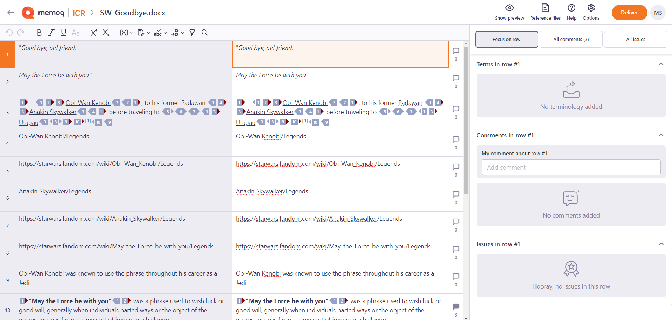Switch to the All comments (3) tab
672x320 pixels.
(571, 39)
